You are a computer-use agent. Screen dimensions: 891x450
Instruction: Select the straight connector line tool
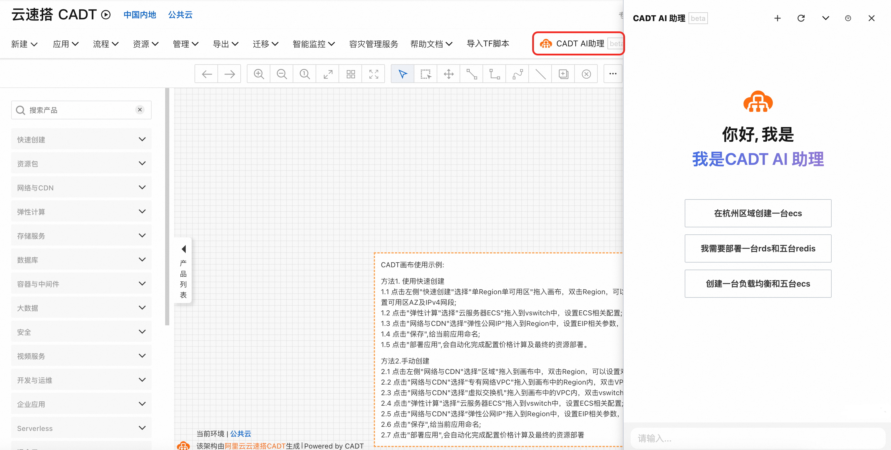[471, 74]
